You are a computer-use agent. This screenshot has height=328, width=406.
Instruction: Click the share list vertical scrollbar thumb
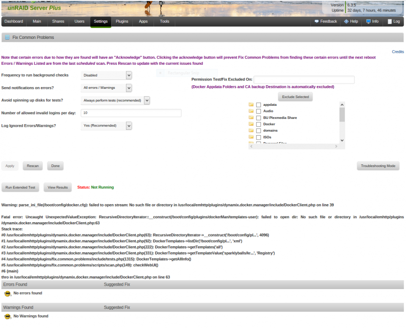342,115
